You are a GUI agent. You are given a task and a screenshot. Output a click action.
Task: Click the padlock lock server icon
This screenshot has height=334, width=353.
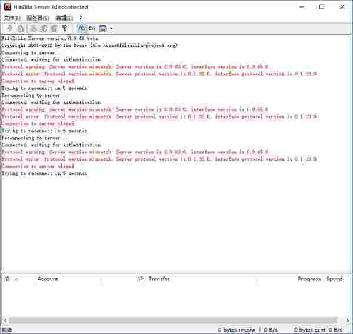(21, 28)
